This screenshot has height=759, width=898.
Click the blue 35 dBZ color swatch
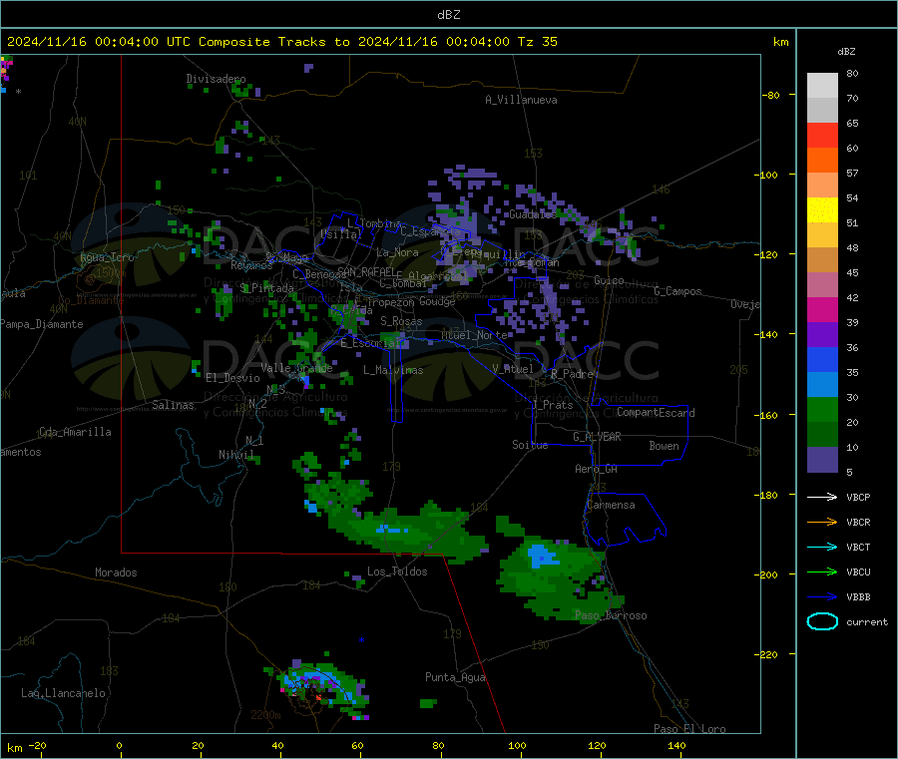[x=822, y=359]
